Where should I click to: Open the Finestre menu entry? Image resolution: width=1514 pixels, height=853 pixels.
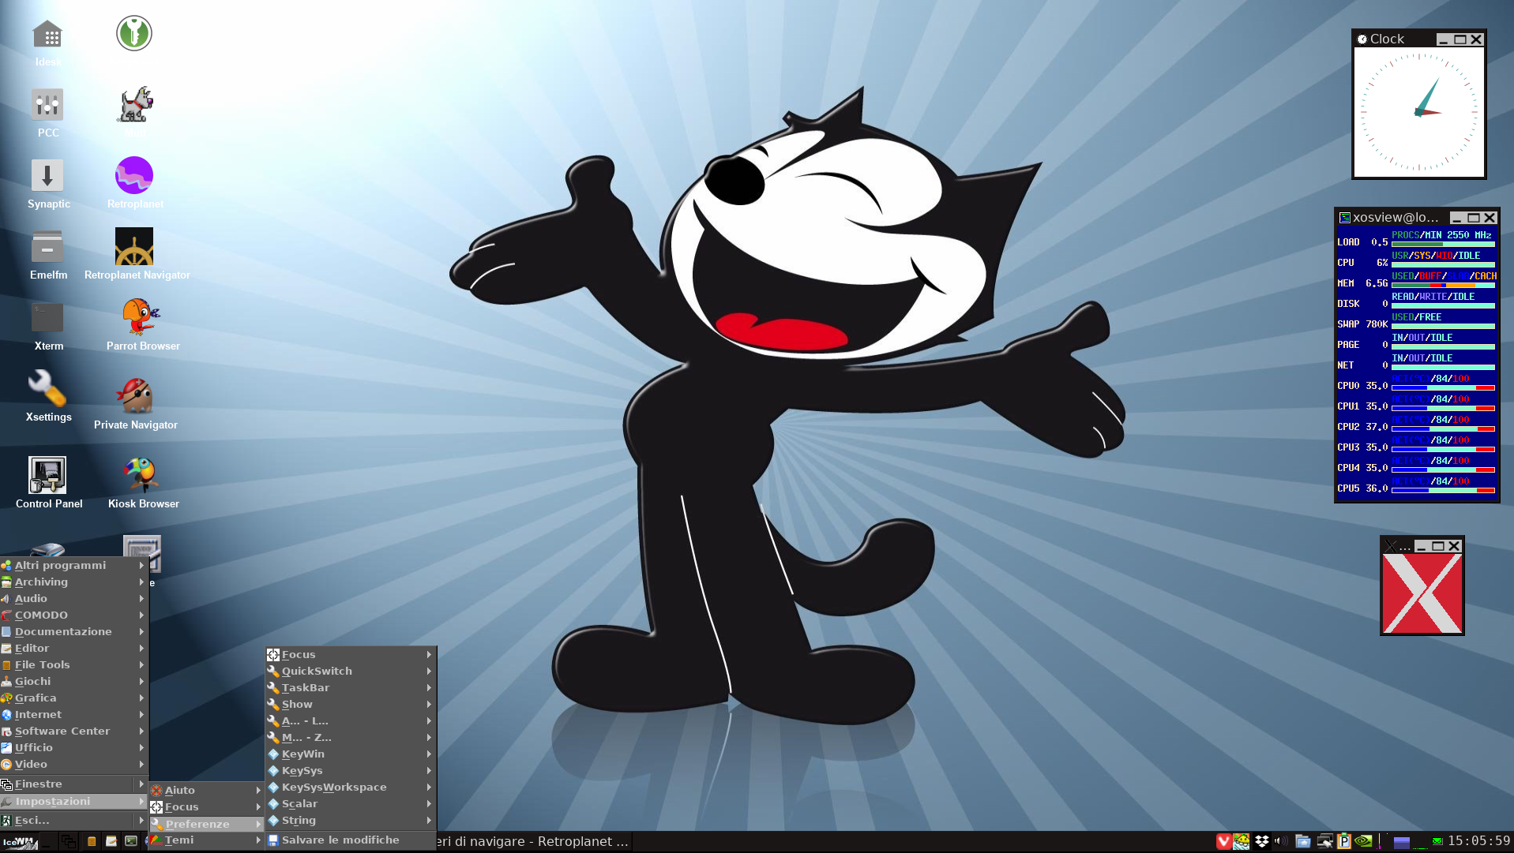pos(74,784)
